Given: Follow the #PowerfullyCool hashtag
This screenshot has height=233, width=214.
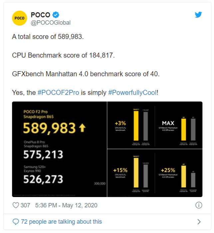Looking at the screenshot, I should pyautogui.click(x=132, y=93).
